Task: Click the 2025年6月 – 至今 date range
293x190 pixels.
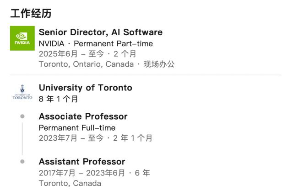Action: point(74,54)
